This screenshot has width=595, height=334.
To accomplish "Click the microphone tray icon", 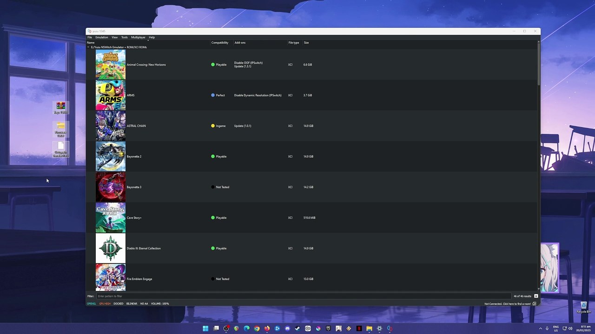I will [x=547, y=328].
